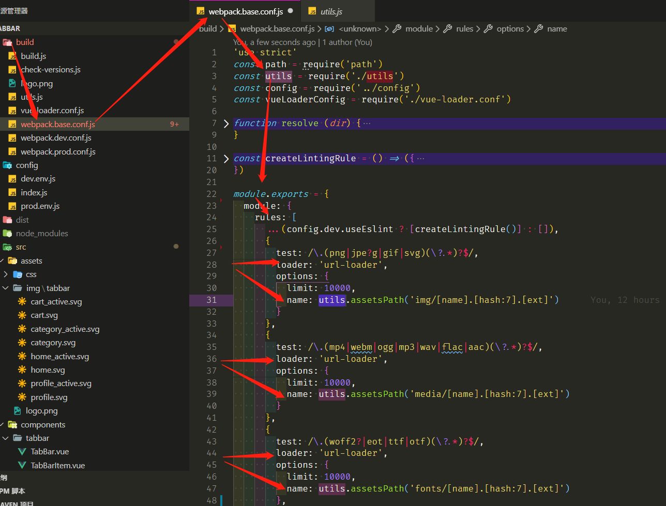Expand the css folder chevron

click(6, 274)
